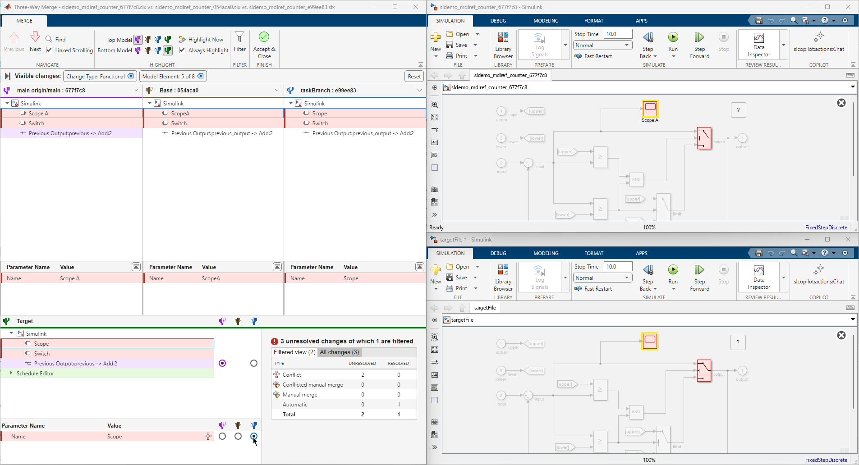Click Step Forward in top Simulink window

point(699,45)
